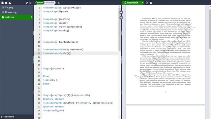Screen dimensions: 211x119
Task: Click the rename pencil icon
Action: (x=27, y=3)
